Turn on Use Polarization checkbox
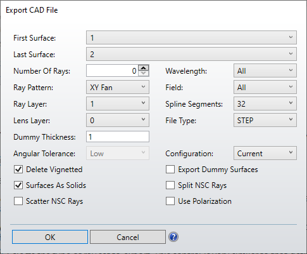Screen dimensions: 307x254 170,201
